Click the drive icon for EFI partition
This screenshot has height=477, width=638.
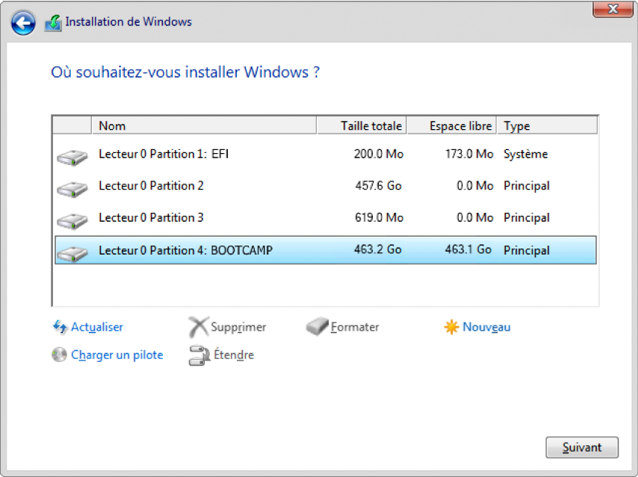pyautogui.click(x=72, y=156)
